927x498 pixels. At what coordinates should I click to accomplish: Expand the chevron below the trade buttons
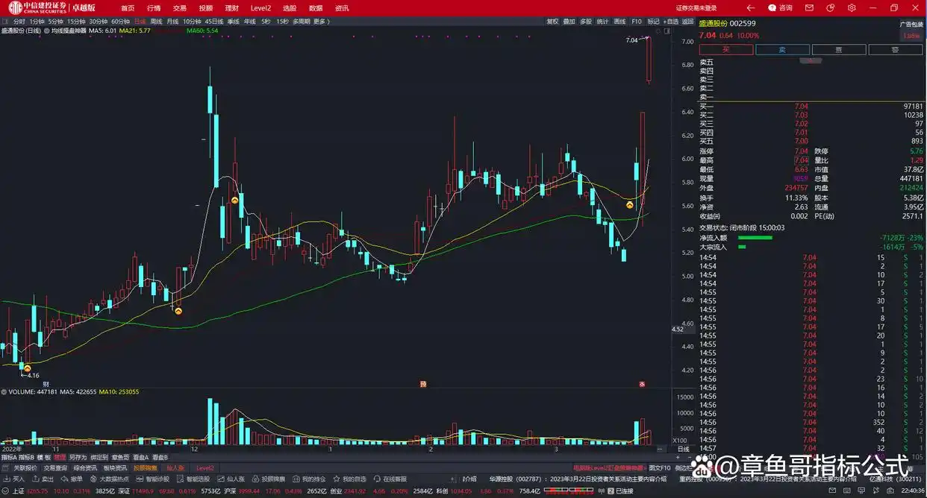(811, 59)
